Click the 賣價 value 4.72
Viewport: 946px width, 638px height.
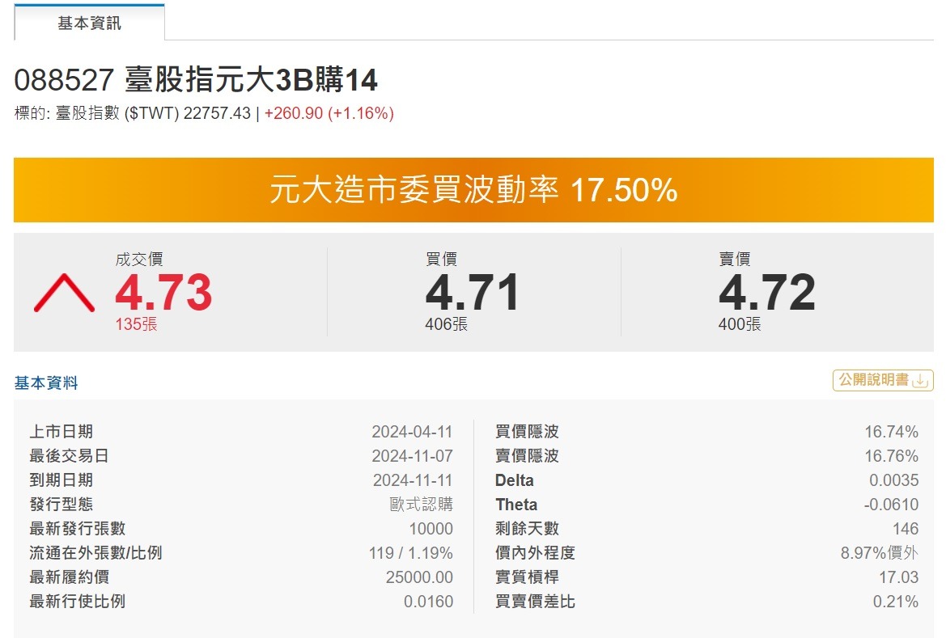click(x=767, y=292)
